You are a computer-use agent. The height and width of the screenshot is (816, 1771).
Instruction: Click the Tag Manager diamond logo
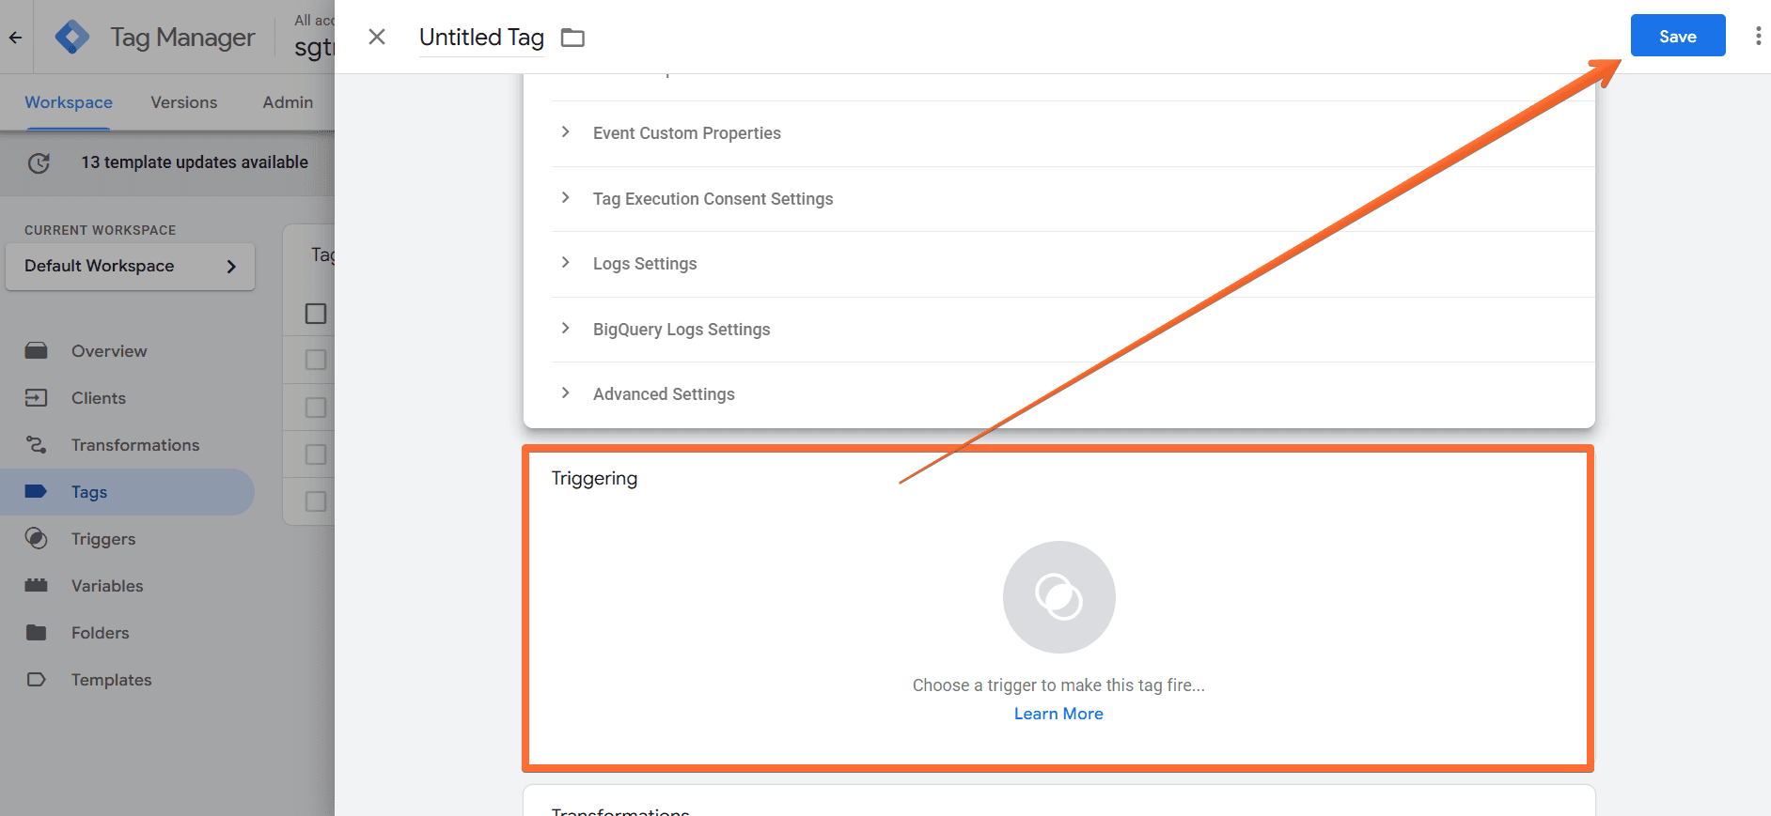[x=72, y=38]
